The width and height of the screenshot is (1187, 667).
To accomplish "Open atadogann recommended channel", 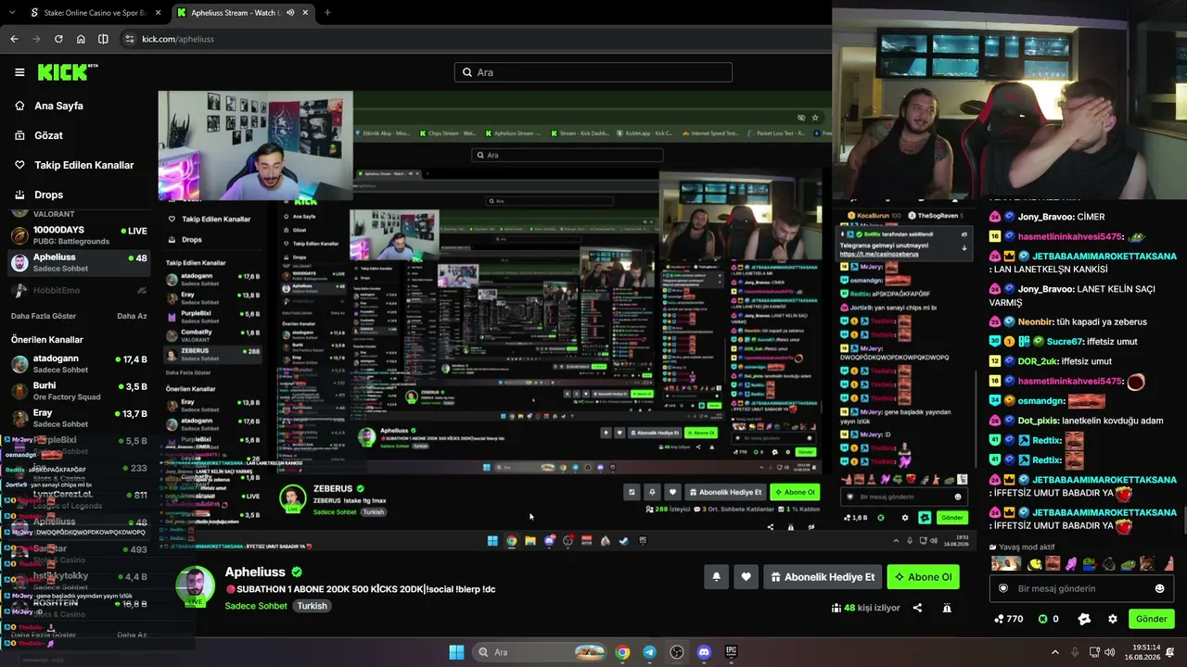I will click(79, 363).
